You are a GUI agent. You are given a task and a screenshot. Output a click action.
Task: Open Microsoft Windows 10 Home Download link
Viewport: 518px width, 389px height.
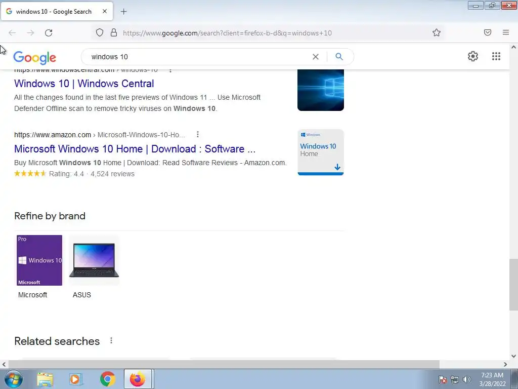[x=135, y=149]
